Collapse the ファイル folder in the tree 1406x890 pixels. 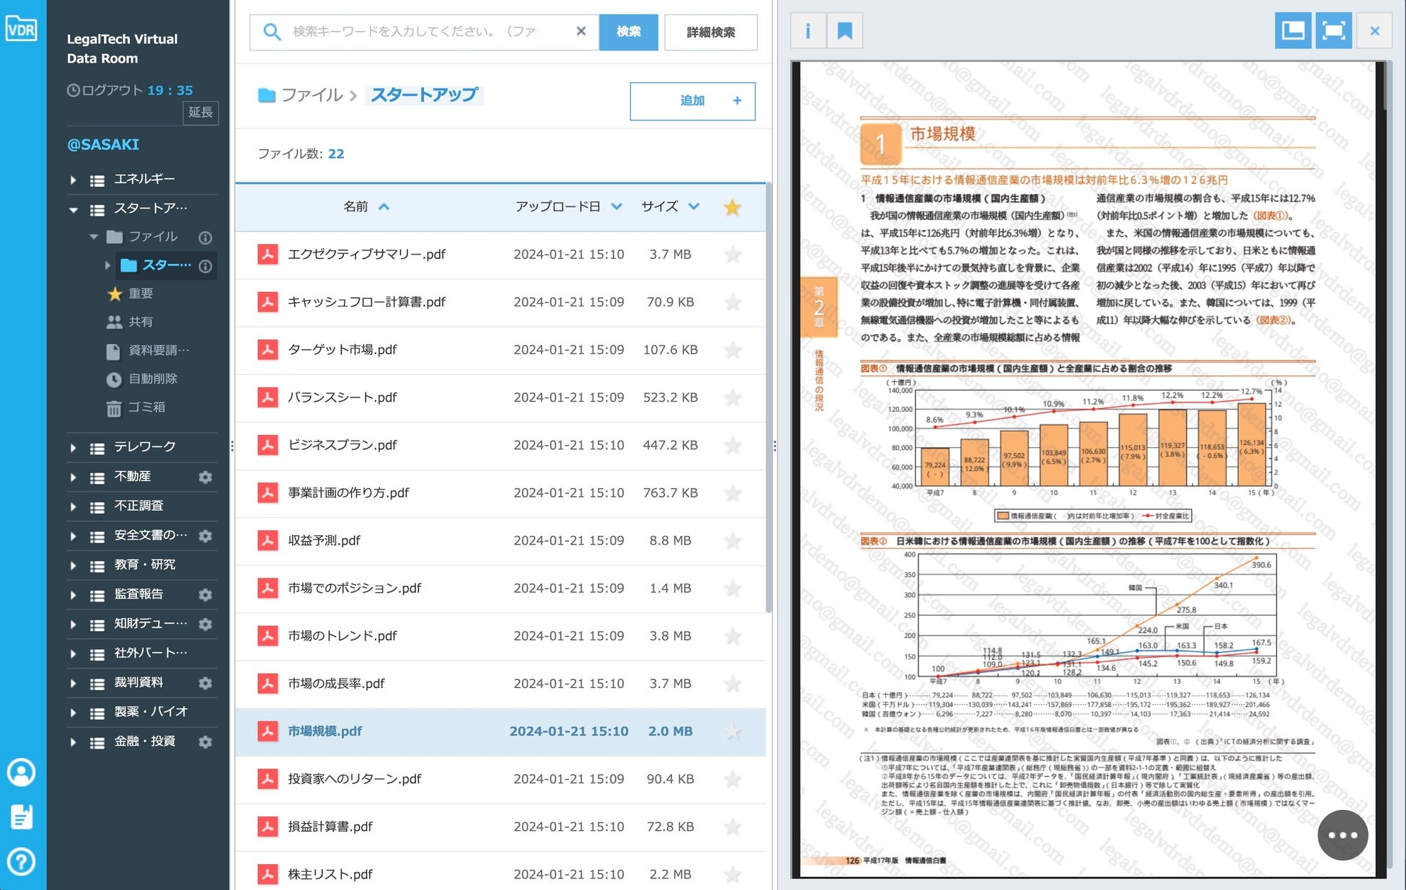click(94, 237)
